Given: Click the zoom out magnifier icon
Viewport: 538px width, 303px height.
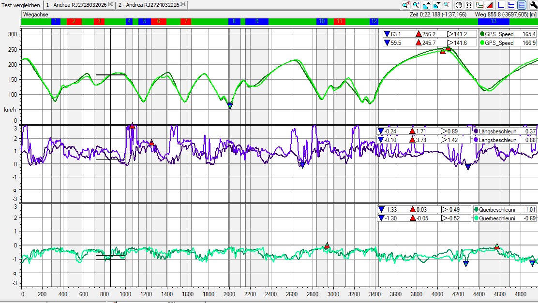Looking at the screenshot, I should (447, 5).
